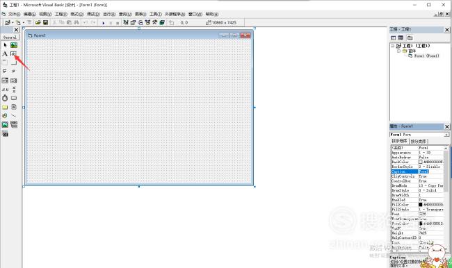Select the Frame control tool
Viewport: 452px width, 268px height.
(x=5, y=62)
